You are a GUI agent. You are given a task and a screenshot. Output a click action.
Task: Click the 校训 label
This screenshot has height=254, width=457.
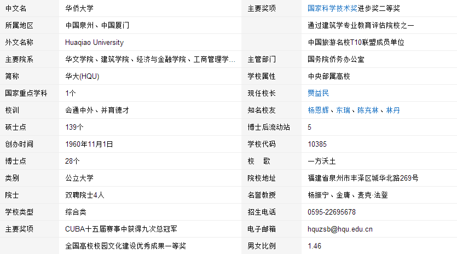(x=12, y=110)
